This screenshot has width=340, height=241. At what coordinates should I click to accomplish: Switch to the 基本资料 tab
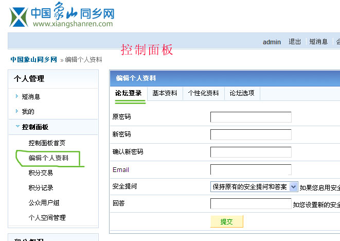coord(165,93)
